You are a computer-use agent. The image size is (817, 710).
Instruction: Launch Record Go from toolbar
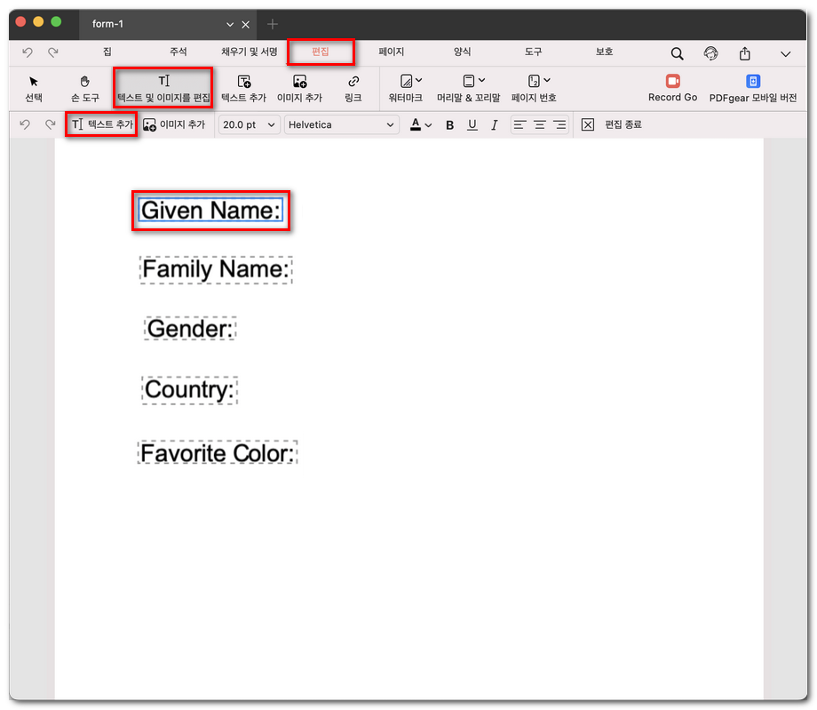click(672, 88)
